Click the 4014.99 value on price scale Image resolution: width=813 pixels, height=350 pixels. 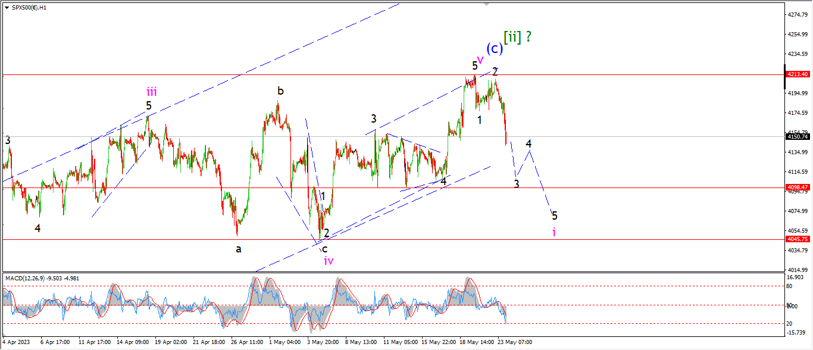pyautogui.click(x=795, y=270)
